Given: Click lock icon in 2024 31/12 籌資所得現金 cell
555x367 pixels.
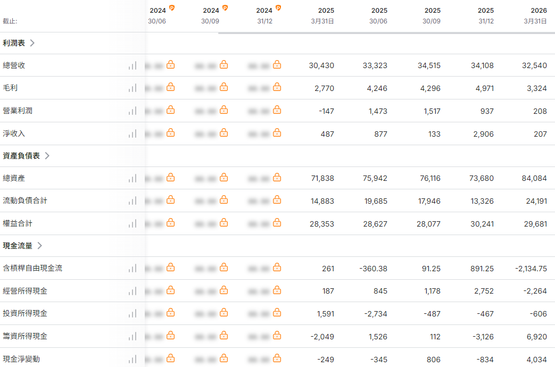Looking at the screenshot, I should coord(277,335).
